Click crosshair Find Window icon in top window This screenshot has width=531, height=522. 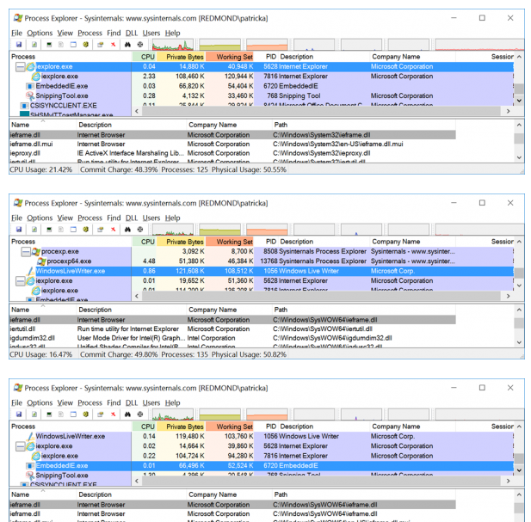click(140, 45)
